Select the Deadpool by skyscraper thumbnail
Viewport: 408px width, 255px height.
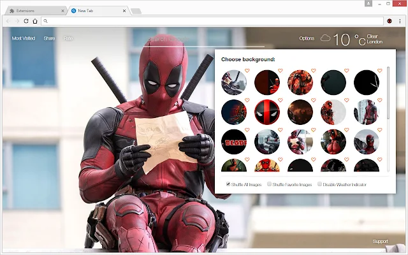coord(367,112)
